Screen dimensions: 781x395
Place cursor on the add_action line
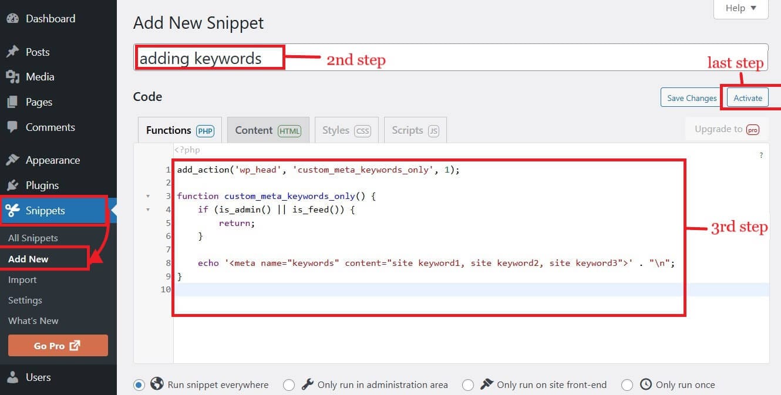click(318, 170)
